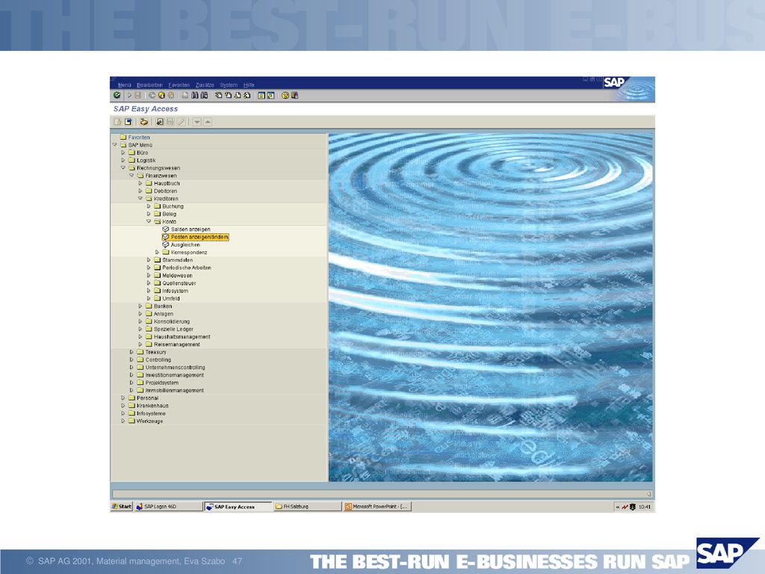Select the Ausgleichen transaction
This screenshot has height=574, width=765.
[x=181, y=244]
